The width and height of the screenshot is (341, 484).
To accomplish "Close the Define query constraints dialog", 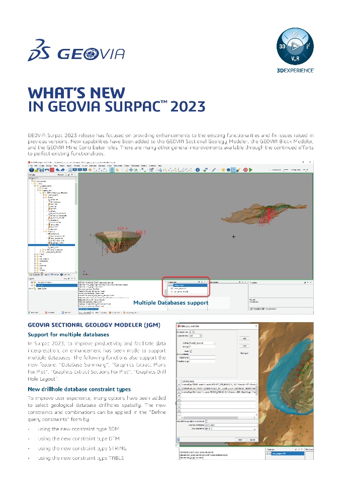I will [x=257, y=326].
